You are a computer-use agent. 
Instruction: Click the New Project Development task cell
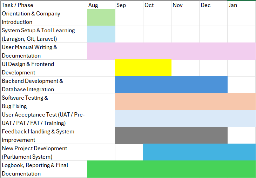point(43,152)
